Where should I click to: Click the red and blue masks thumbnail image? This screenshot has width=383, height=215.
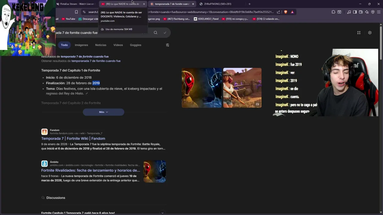[202, 88]
